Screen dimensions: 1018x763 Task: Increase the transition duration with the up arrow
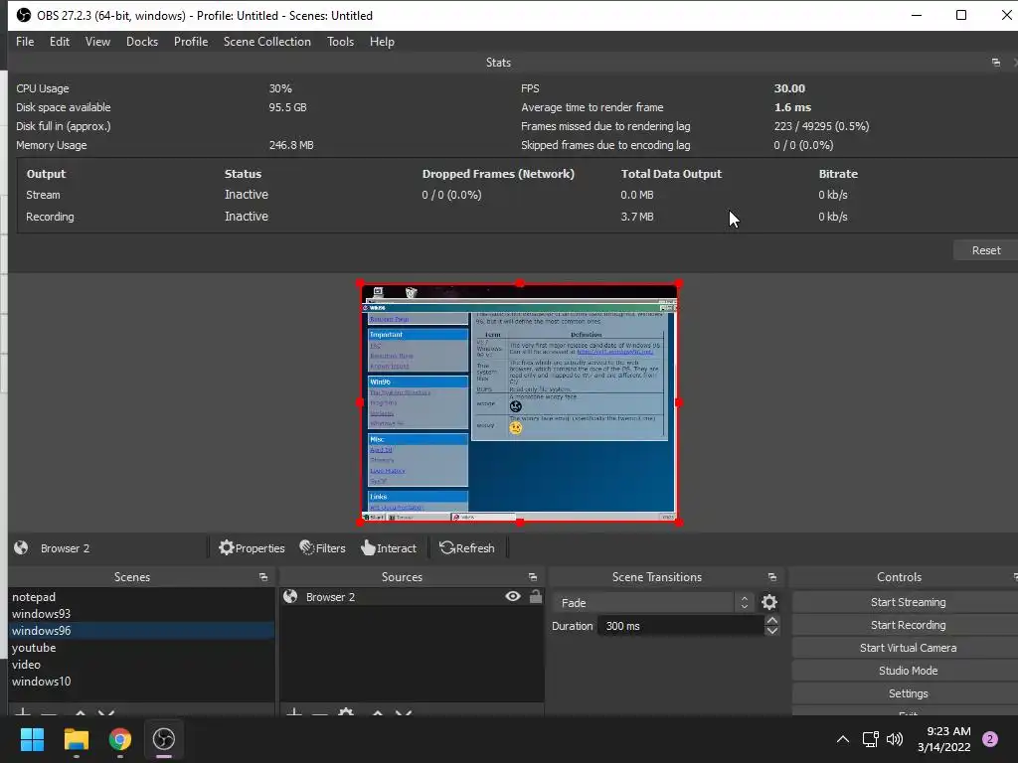(x=771, y=620)
